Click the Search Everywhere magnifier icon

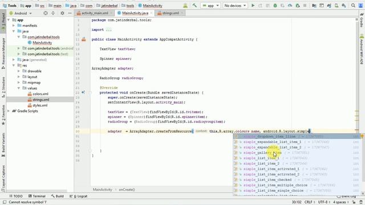click(x=353, y=5)
